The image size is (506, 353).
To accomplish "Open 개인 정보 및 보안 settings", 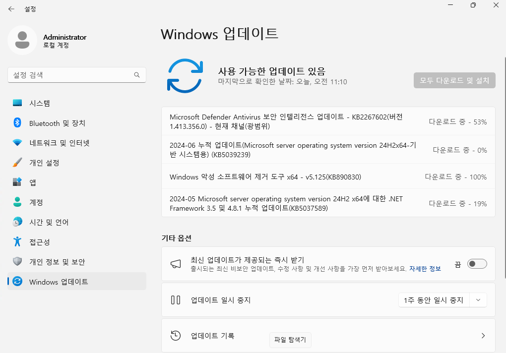I will (77, 261).
